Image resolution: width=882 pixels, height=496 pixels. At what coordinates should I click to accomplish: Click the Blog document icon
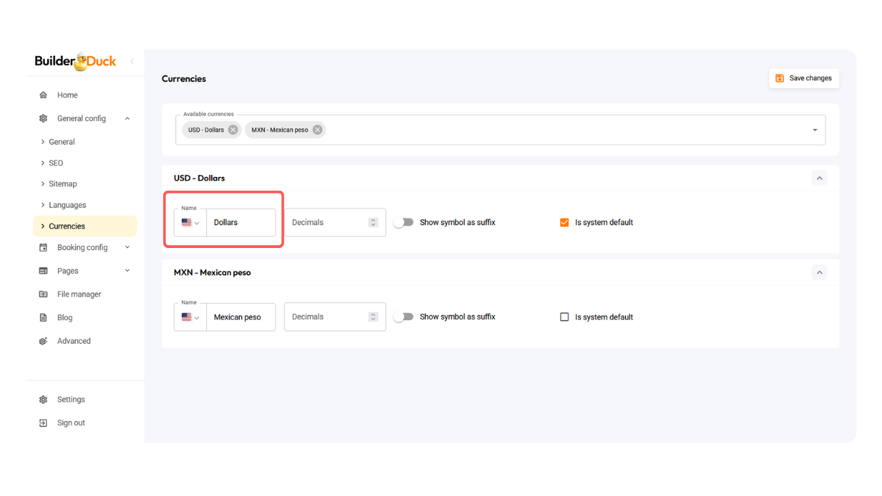43,318
